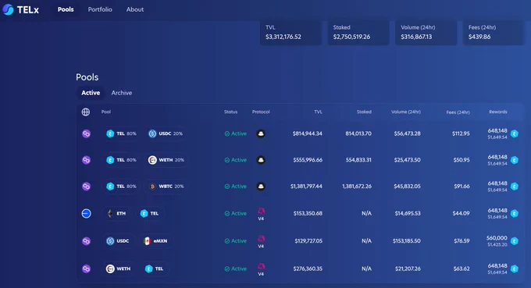
Task: Sort by the Status column header
Action: (230, 112)
